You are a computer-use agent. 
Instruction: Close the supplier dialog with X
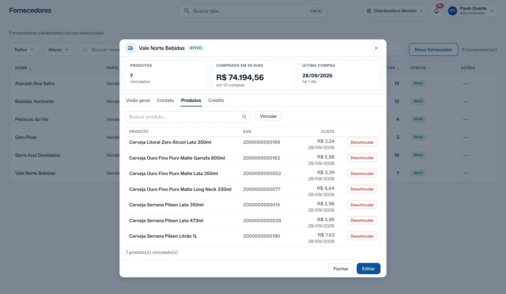point(376,48)
